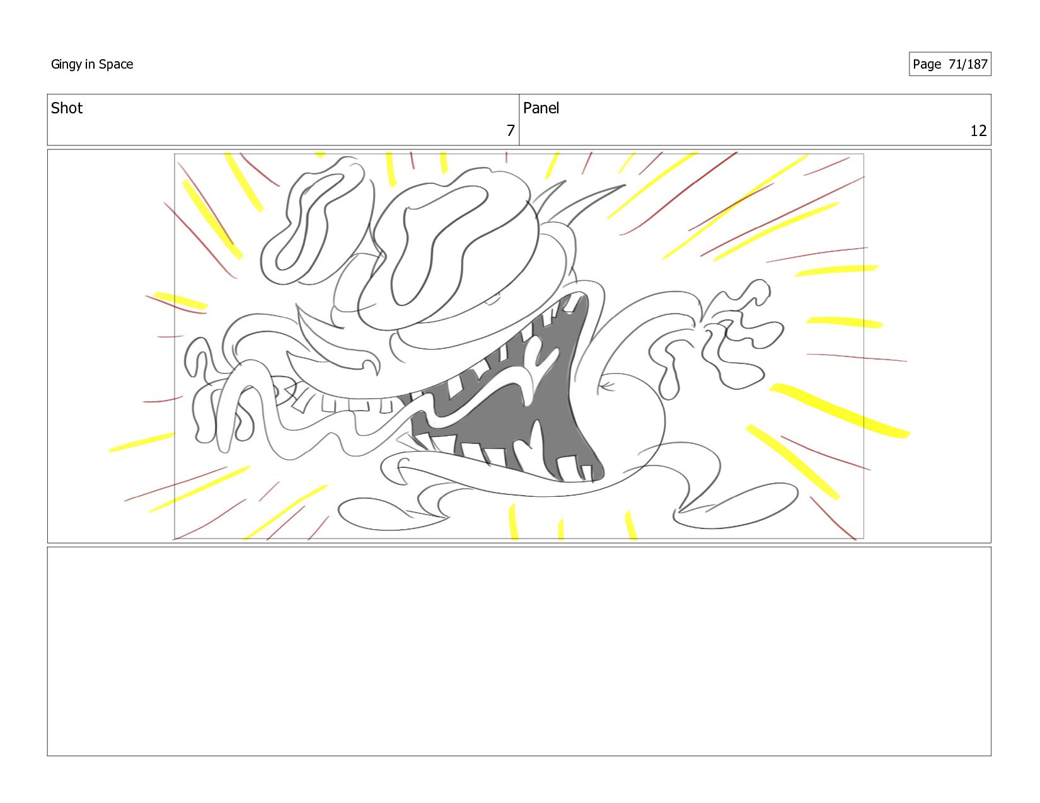Click the 'Gingy in Space' title text
This screenshot has width=1040, height=803.
pos(92,64)
